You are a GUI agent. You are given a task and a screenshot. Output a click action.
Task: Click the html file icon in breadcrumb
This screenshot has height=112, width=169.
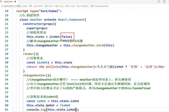31,6
